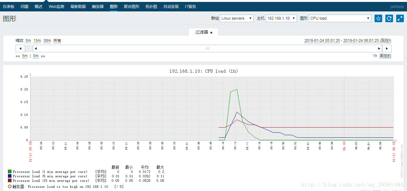Refresh the graph with the refresh icon
The image size is (407, 191).
tap(389, 18)
